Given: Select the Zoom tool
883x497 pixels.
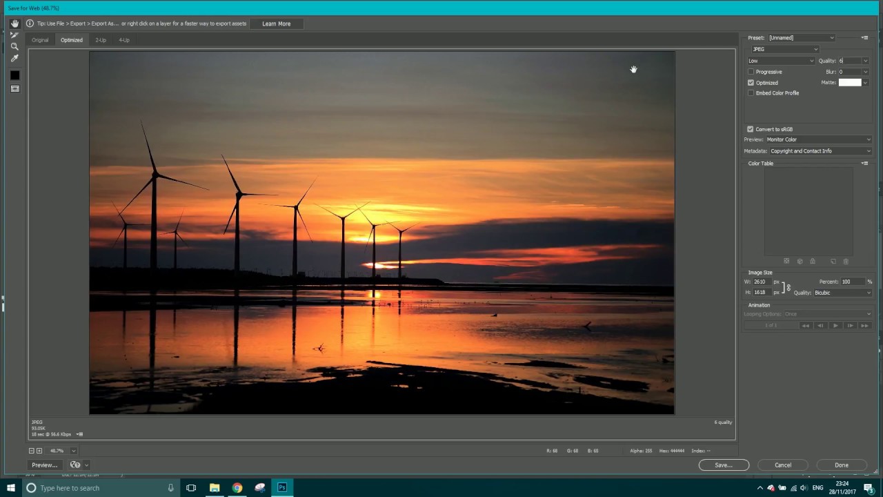Looking at the screenshot, I should (x=14, y=46).
